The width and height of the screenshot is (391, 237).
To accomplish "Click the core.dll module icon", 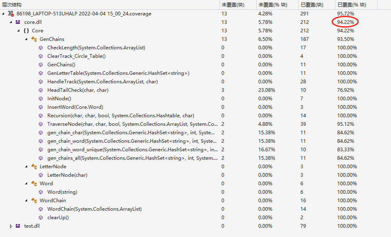I will (x=18, y=22).
